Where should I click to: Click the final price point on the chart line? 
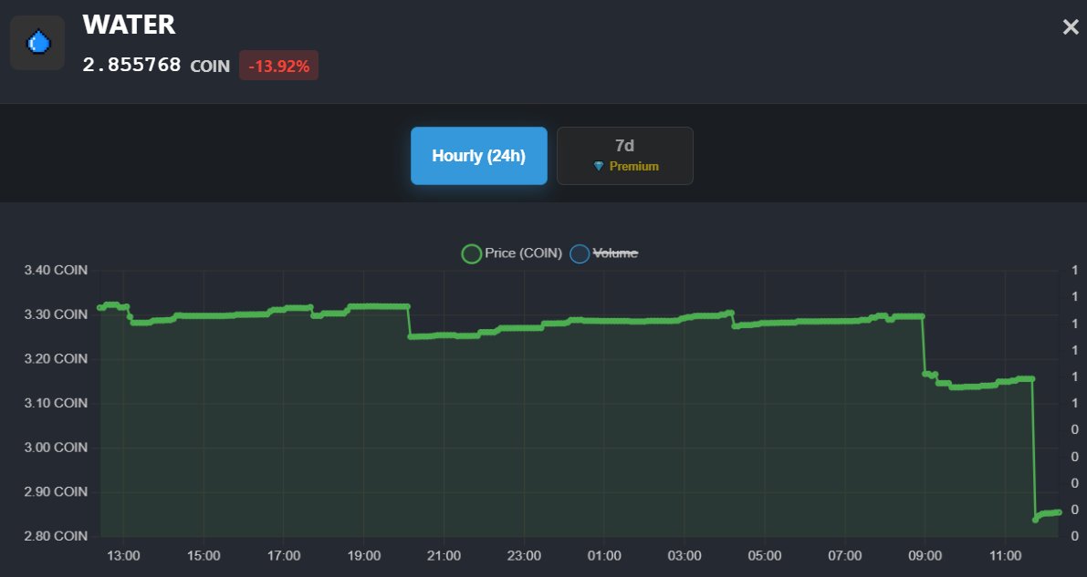pos(1059,512)
